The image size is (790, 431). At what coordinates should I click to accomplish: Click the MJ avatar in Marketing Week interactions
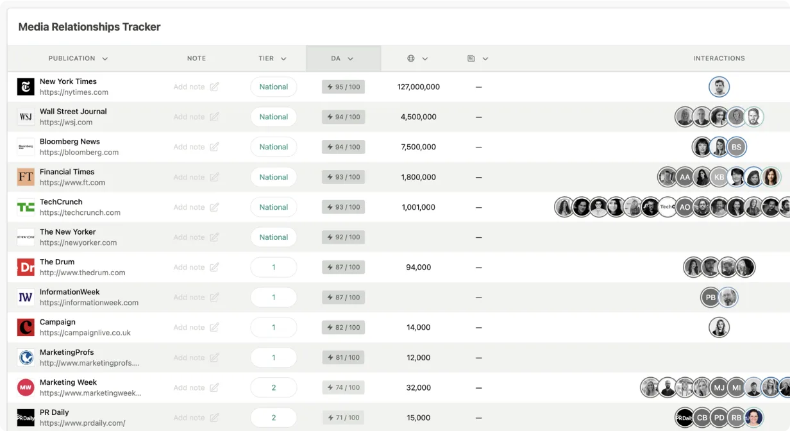pyautogui.click(x=719, y=387)
